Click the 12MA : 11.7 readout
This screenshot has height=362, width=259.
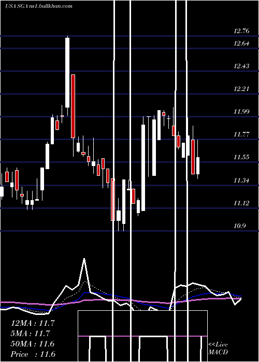point(33,323)
